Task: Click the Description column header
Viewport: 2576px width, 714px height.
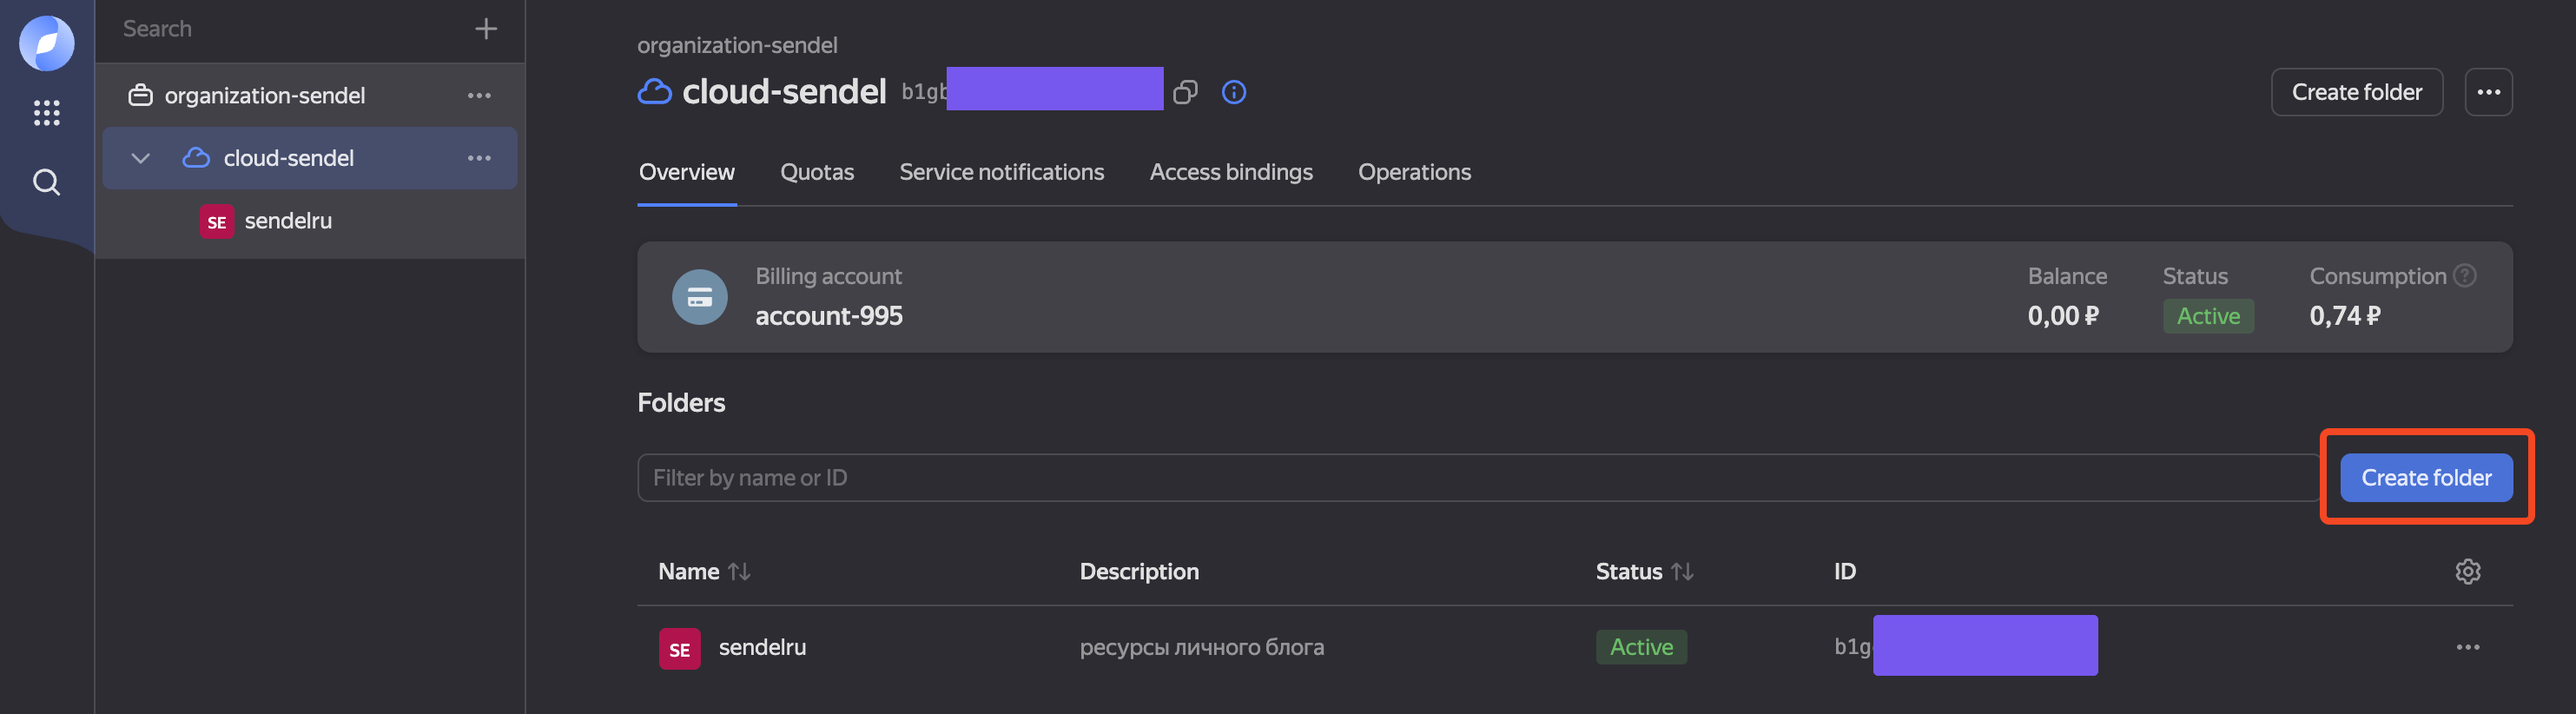Action: (x=1139, y=572)
